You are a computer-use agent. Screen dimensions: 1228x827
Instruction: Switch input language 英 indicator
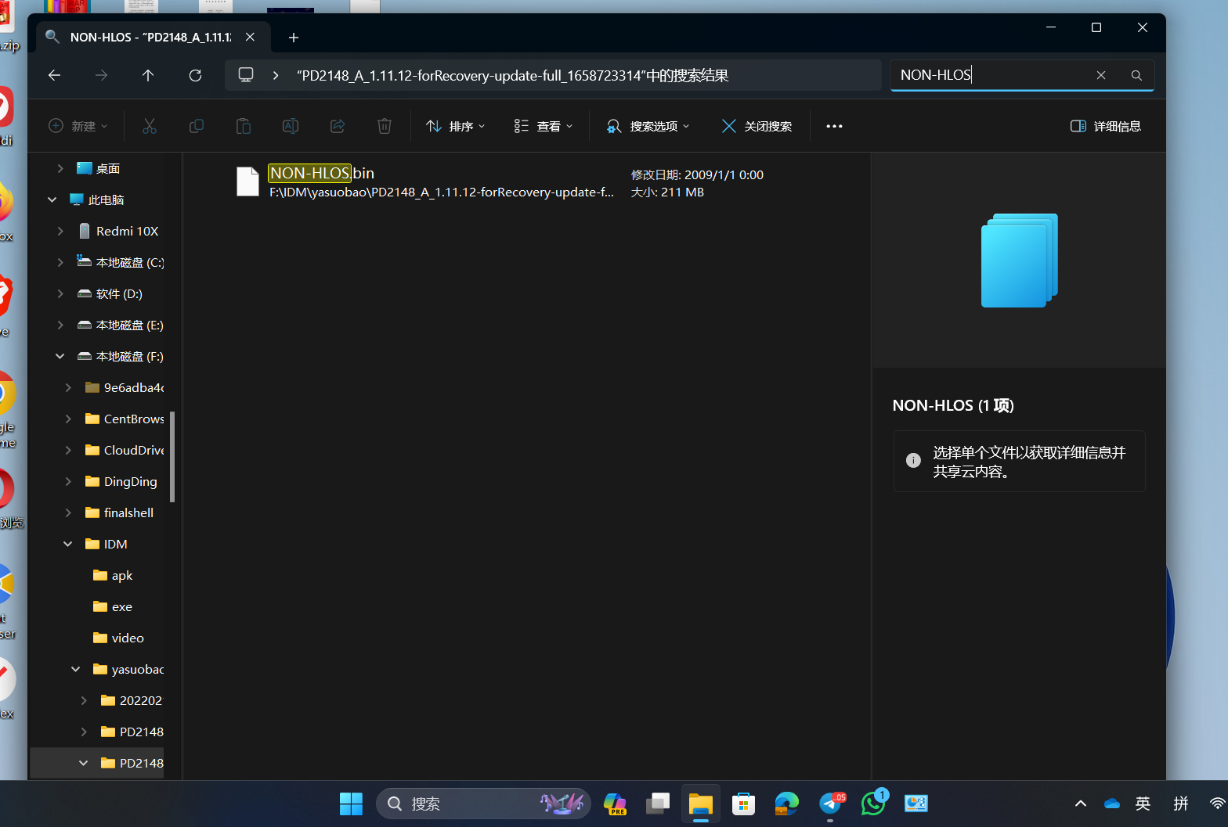pyautogui.click(x=1143, y=804)
